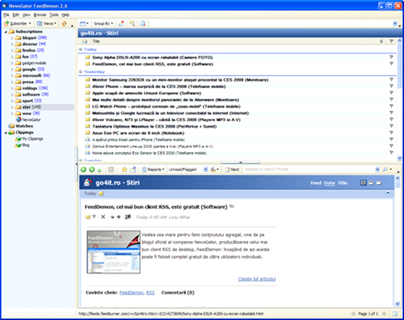Click the magnifier search icon
Viewport: 404px width, 320px height.
385,169
